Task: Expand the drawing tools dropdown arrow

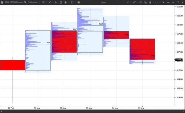Action: pyautogui.click(x=53, y=2)
